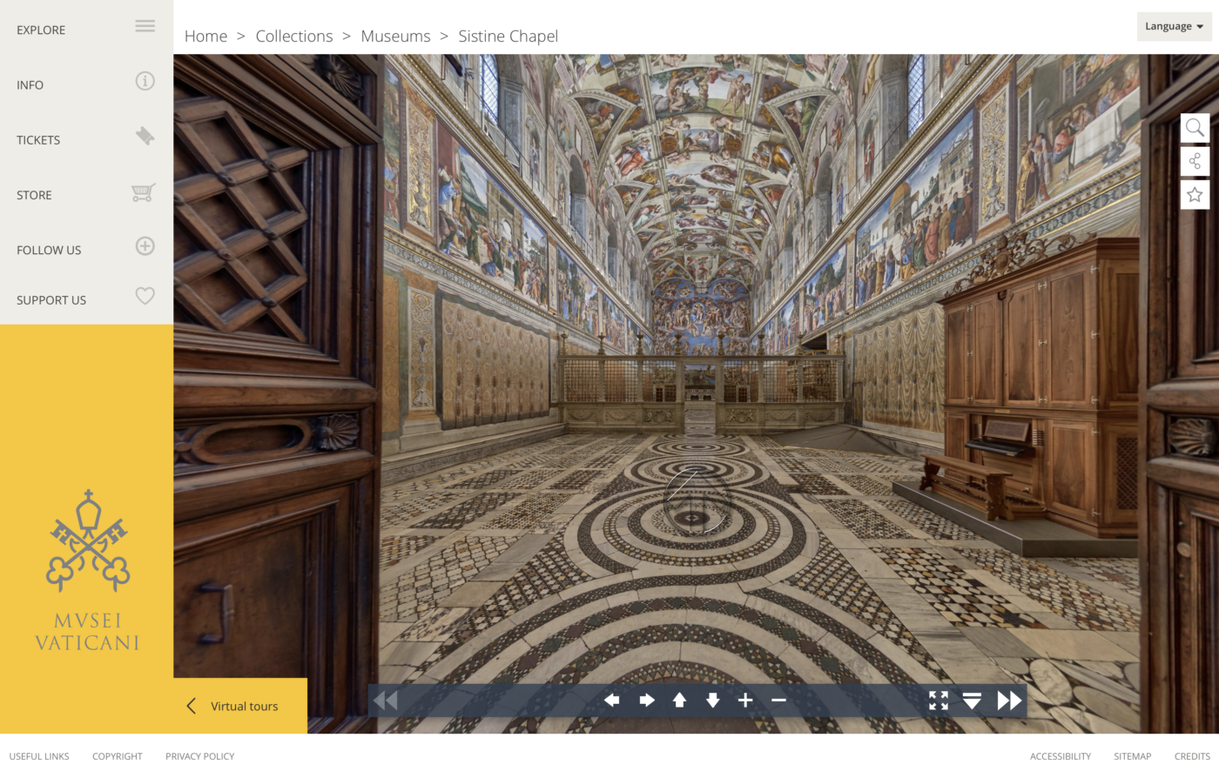The width and height of the screenshot is (1219, 778).
Task: Zoom out with the minus control
Action: point(778,701)
